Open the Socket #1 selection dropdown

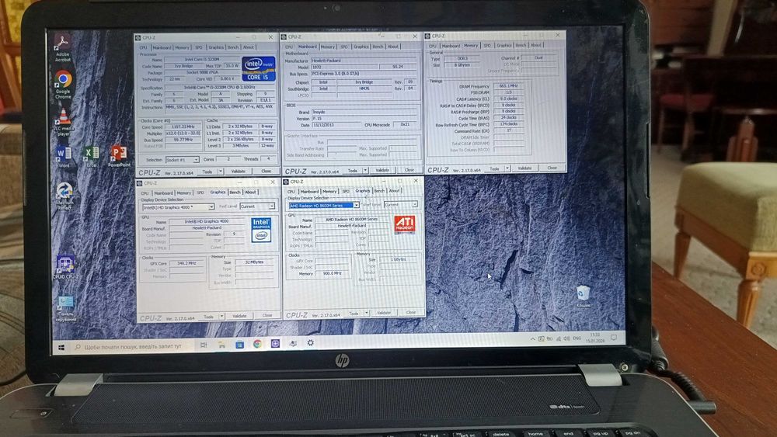(x=182, y=160)
